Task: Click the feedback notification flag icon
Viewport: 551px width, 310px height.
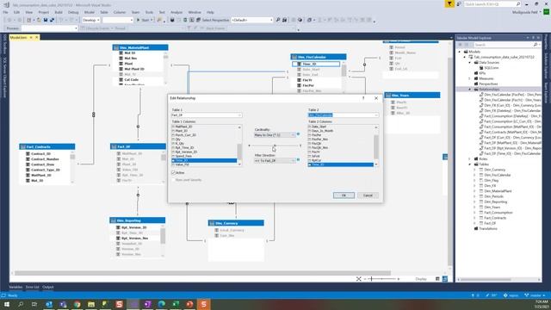Action: coord(449,3)
